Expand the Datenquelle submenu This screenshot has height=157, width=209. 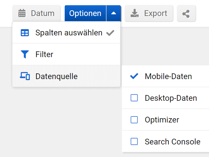(56, 76)
